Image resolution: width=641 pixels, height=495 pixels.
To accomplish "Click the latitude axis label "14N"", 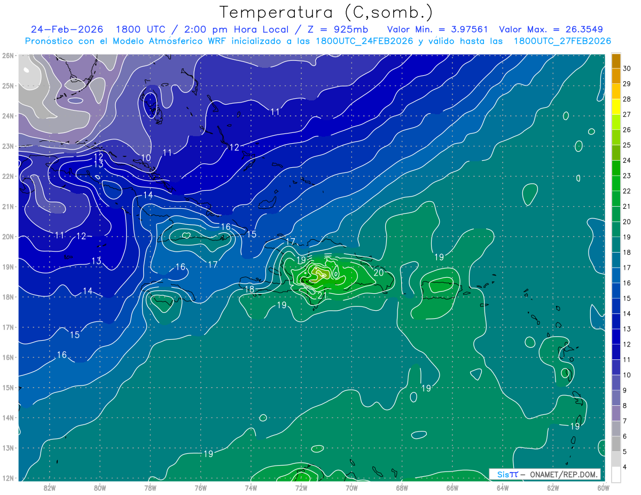I will 7,418.
